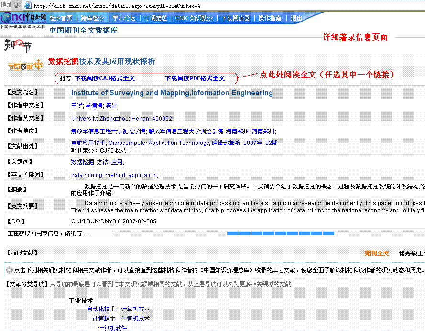Screen dimensions: 425x331
Task: Click the 工业技术 category heading
Action: pyautogui.click(x=81, y=301)
